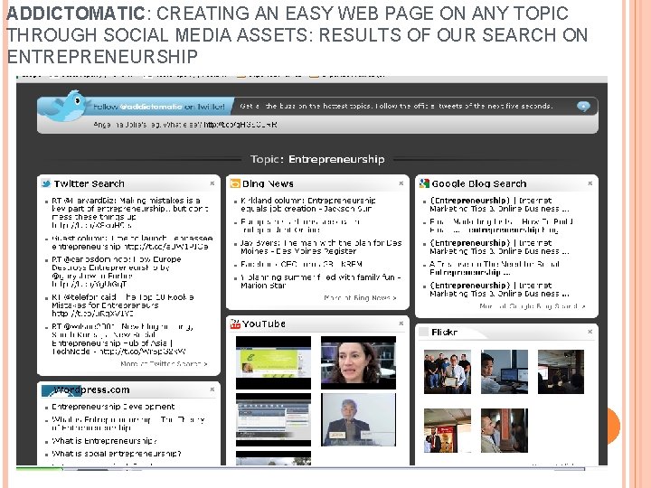Open planning summer filled with family fun article
This screenshot has height=488, width=651.
320,281
